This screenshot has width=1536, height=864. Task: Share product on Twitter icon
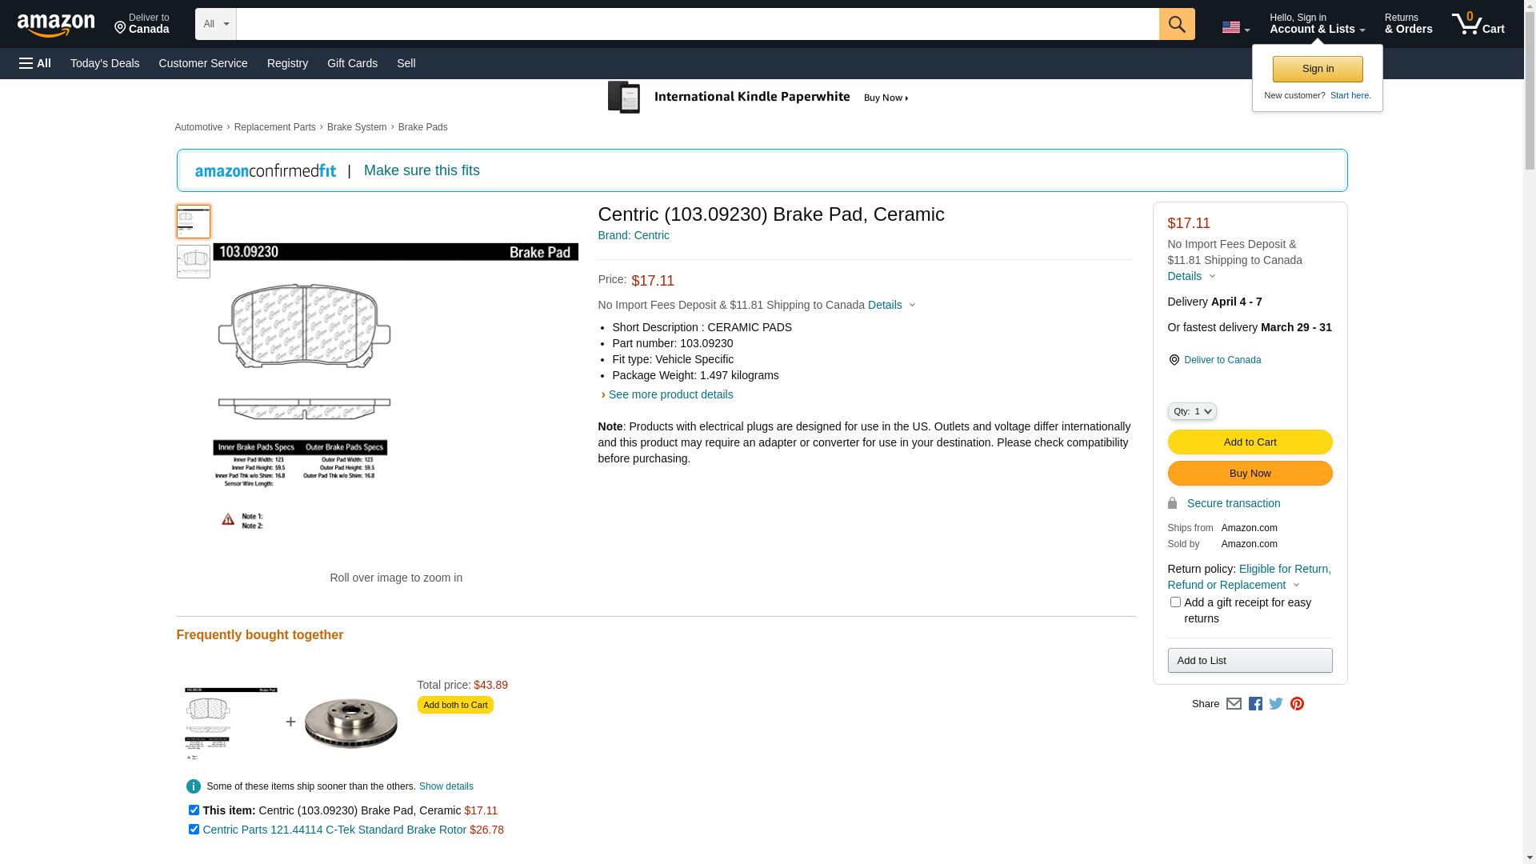pyautogui.click(x=1276, y=704)
